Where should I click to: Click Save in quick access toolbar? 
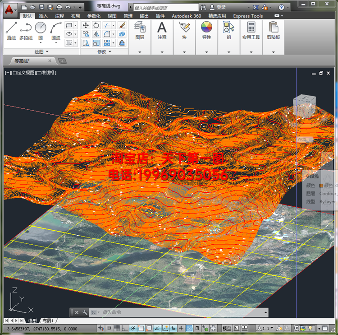(x=41, y=7)
